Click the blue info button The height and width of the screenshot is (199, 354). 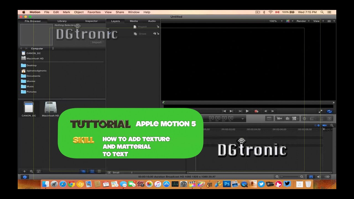[25, 177]
